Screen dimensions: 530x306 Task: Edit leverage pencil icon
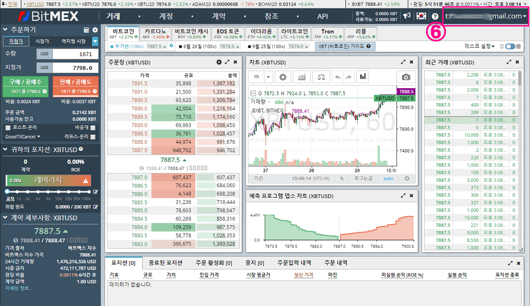[96, 192]
